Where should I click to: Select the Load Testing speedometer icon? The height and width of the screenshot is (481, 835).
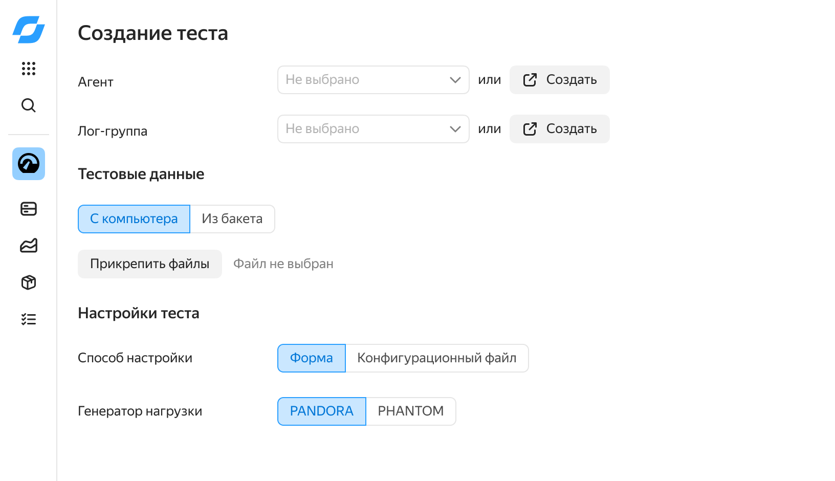click(x=28, y=164)
